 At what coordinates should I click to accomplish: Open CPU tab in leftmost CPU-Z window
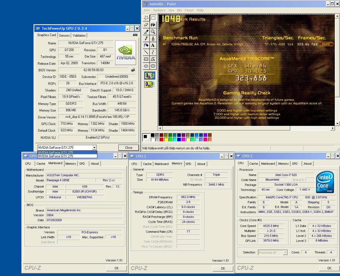(x=28, y=164)
